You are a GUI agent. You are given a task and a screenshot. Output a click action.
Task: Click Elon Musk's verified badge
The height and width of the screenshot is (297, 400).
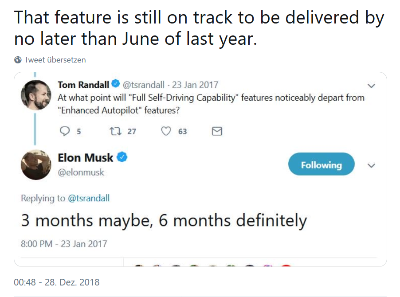point(122,157)
